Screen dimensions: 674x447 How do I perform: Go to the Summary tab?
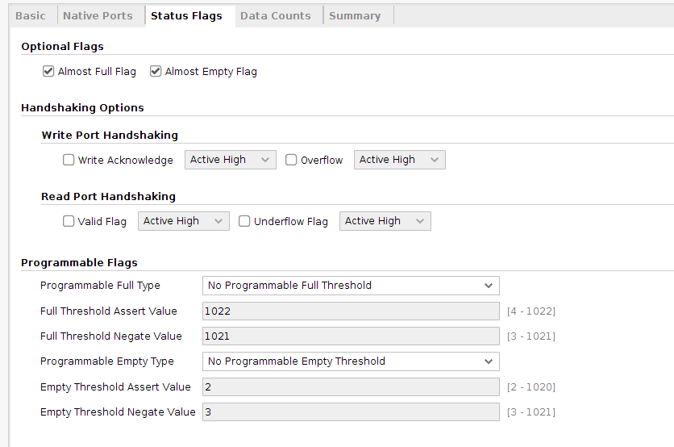click(355, 15)
